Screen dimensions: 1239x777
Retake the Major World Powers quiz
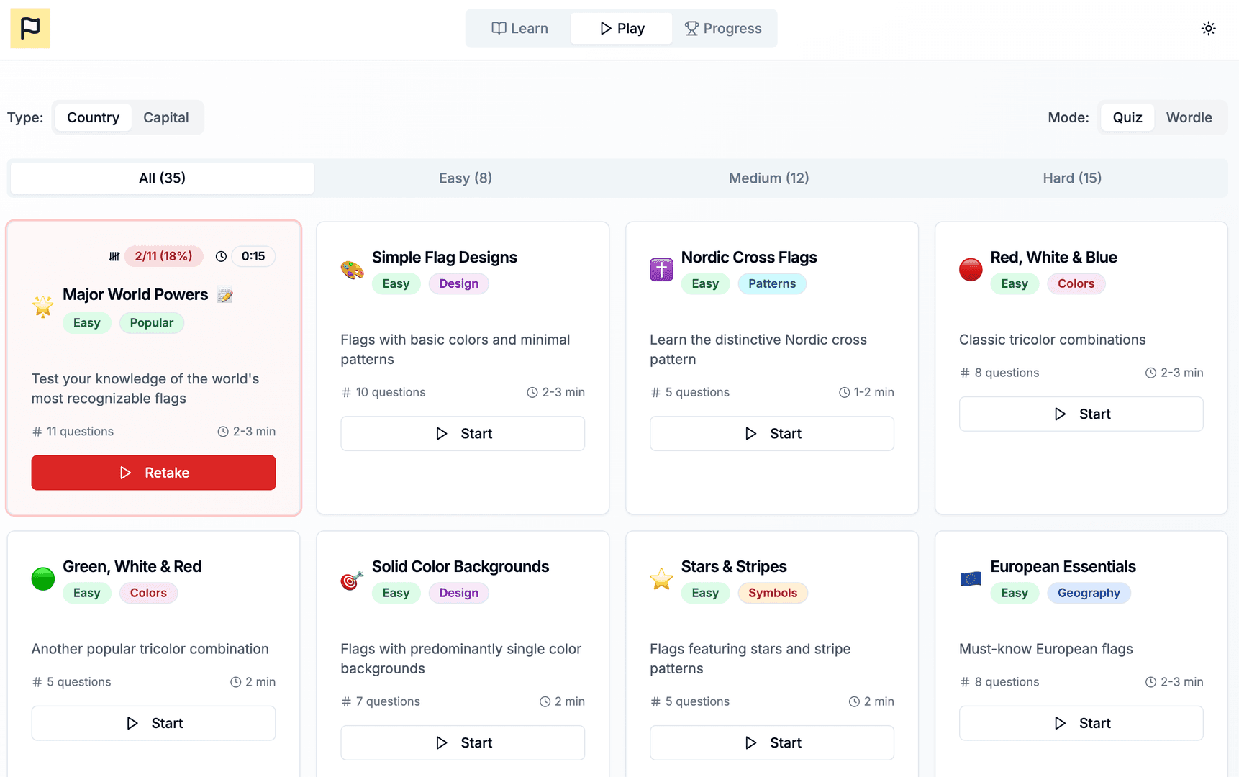click(153, 473)
